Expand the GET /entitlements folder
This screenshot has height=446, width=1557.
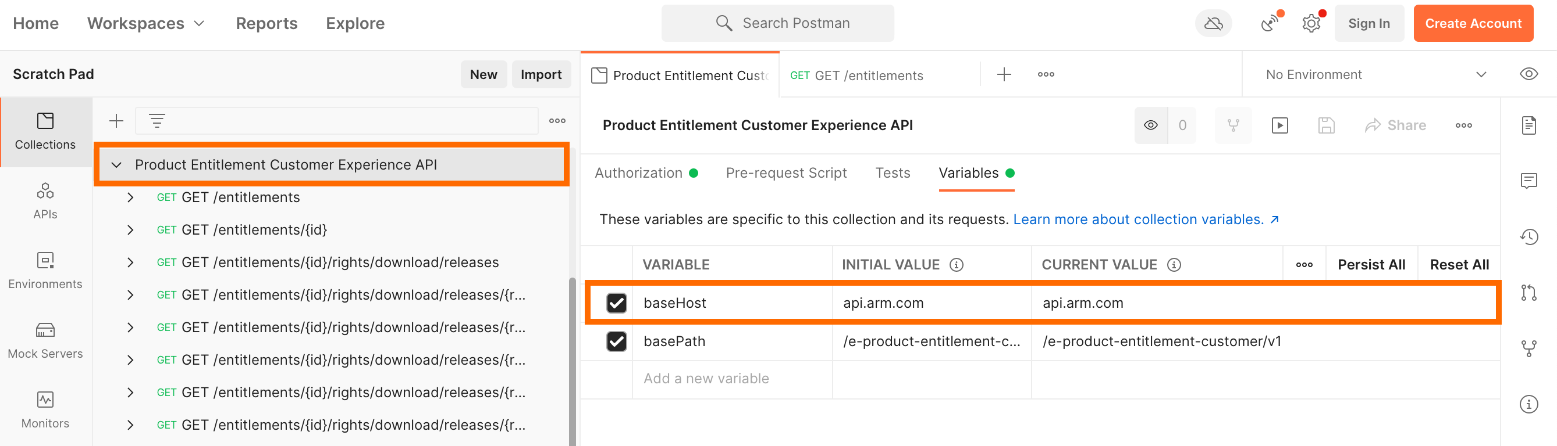[x=130, y=197]
